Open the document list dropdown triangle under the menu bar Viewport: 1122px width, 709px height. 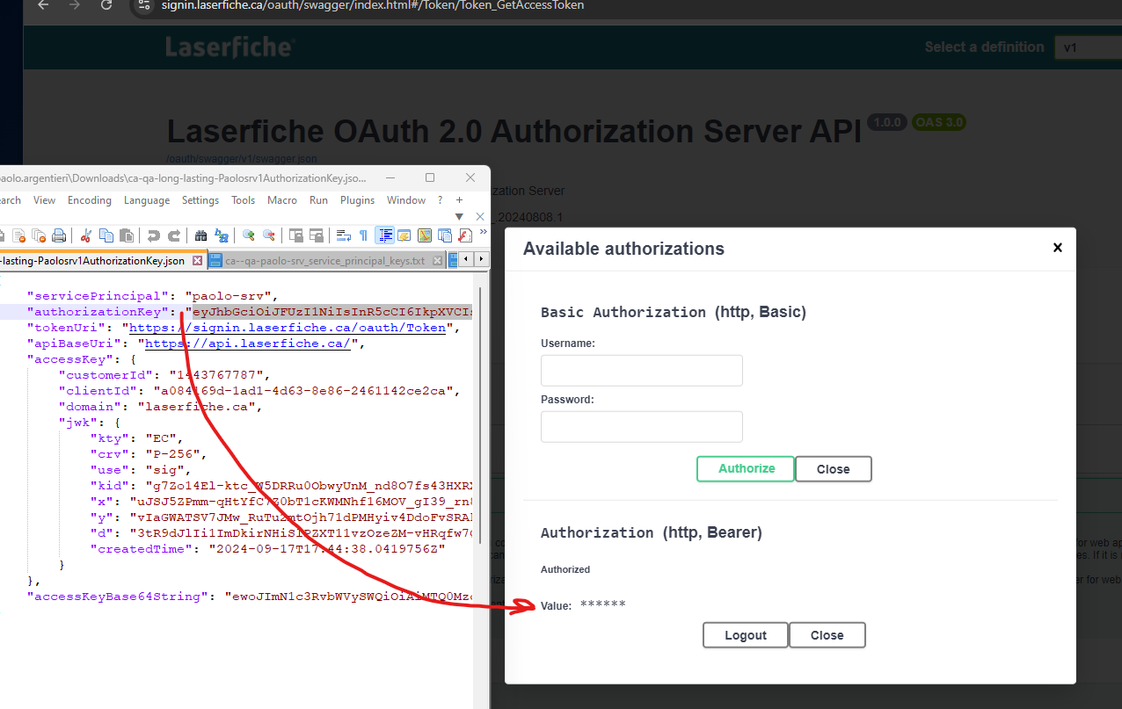459,216
